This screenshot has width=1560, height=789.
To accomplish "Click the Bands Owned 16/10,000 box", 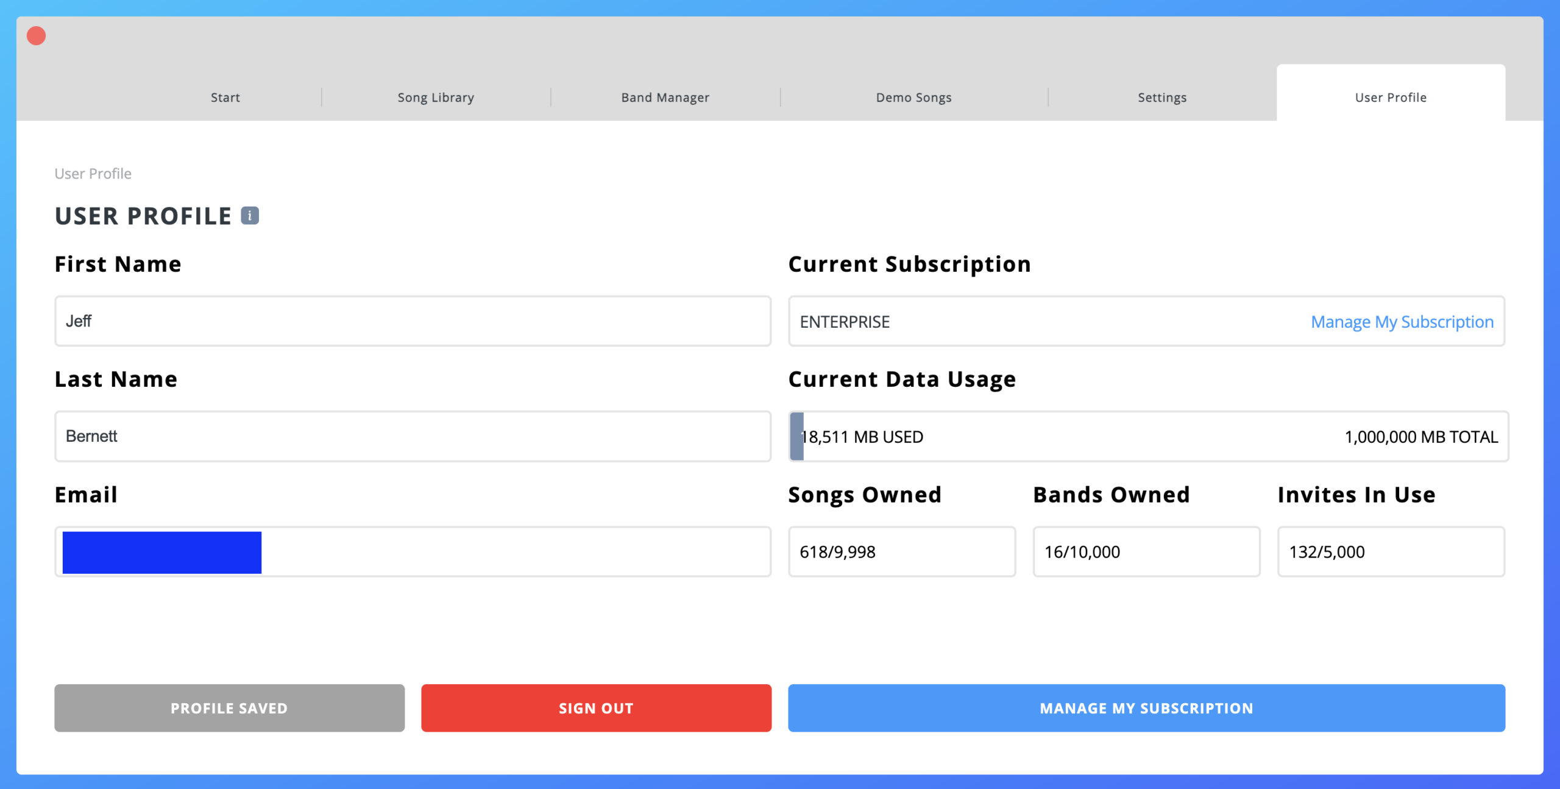I will [1146, 552].
